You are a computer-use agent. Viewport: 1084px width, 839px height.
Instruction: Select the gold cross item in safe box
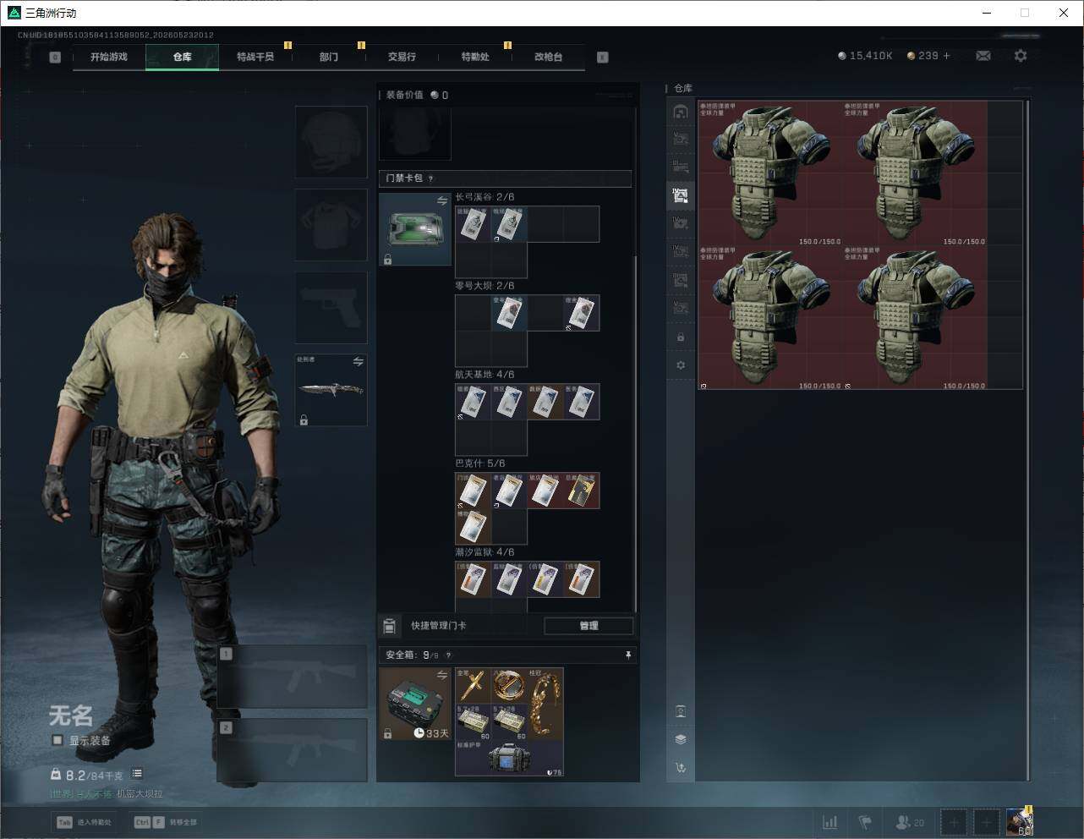pos(474,686)
